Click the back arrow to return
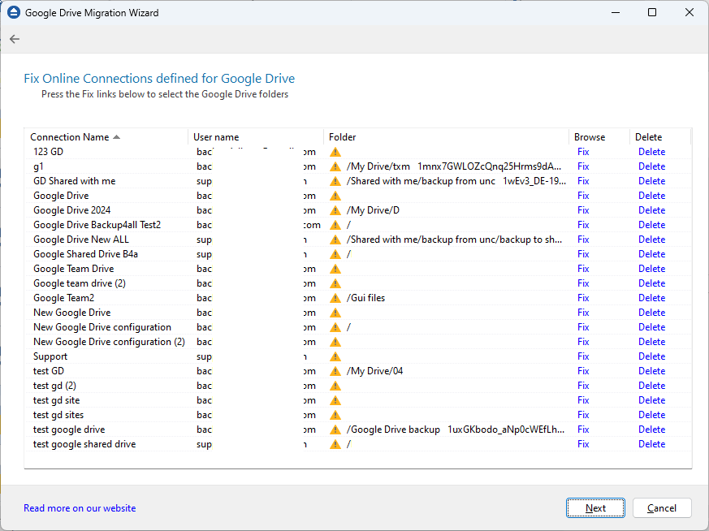The height and width of the screenshot is (531, 709). click(14, 38)
